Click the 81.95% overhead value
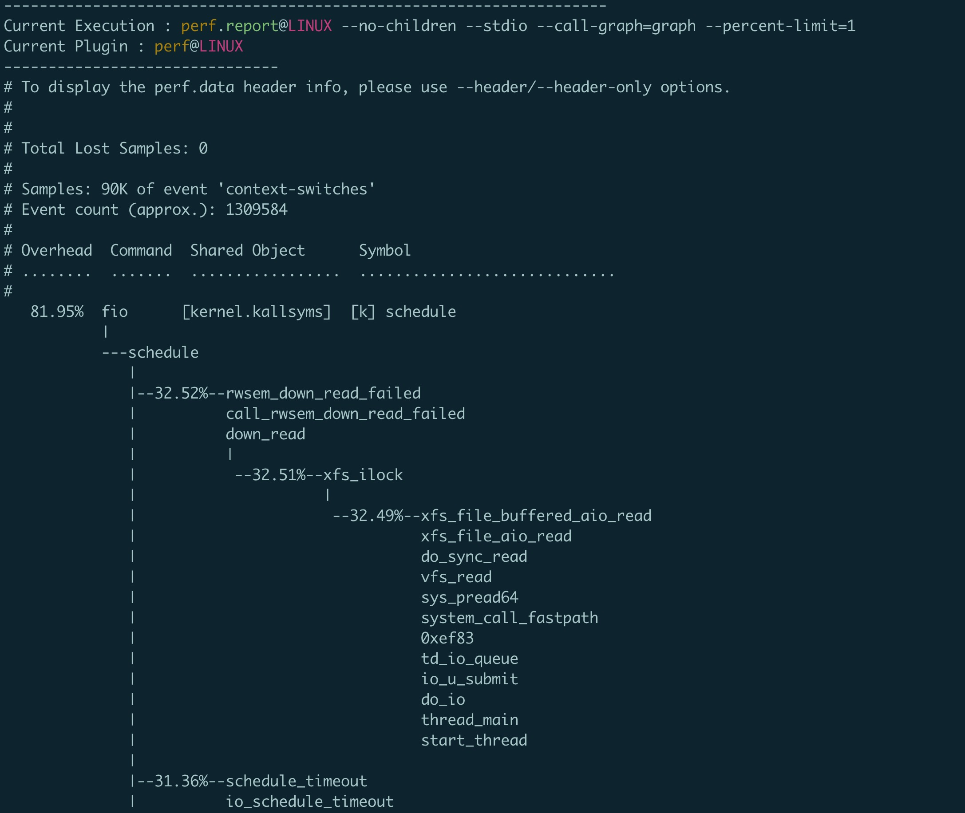Image resolution: width=965 pixels, height=813 pixels. (x=57, y=312)
